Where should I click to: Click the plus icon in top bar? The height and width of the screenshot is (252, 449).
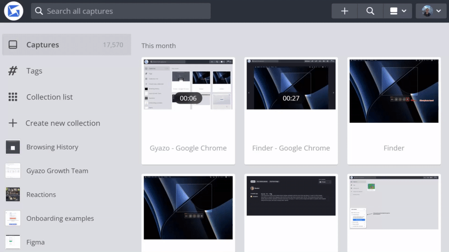tap(344, 11)
